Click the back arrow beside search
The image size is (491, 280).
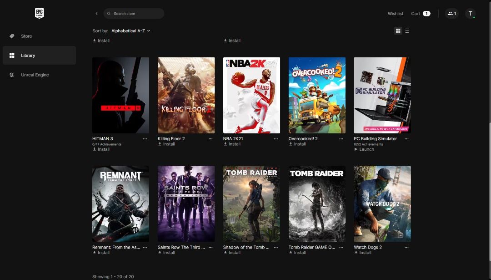(96, 14)
